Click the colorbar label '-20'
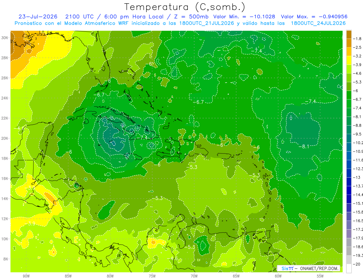This screenshot has width=363, height=280. [x=357, y=264]
